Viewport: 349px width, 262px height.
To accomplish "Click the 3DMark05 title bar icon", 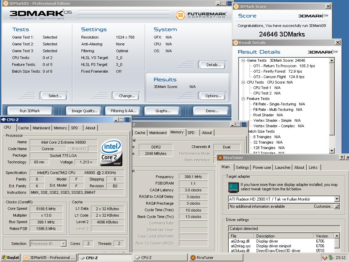I will click(x=5, y=3).
